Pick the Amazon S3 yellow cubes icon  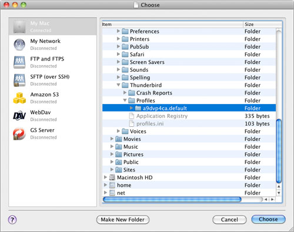(19, 98)
